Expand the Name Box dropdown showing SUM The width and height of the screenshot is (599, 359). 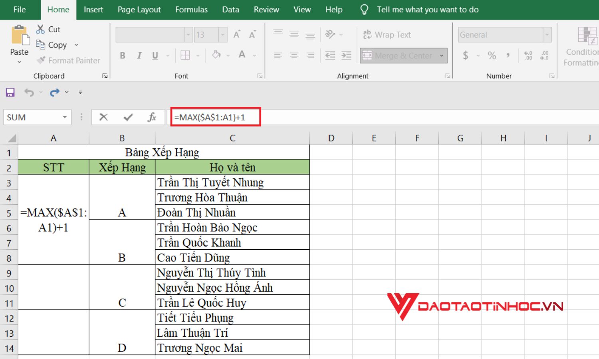(65, 117)
